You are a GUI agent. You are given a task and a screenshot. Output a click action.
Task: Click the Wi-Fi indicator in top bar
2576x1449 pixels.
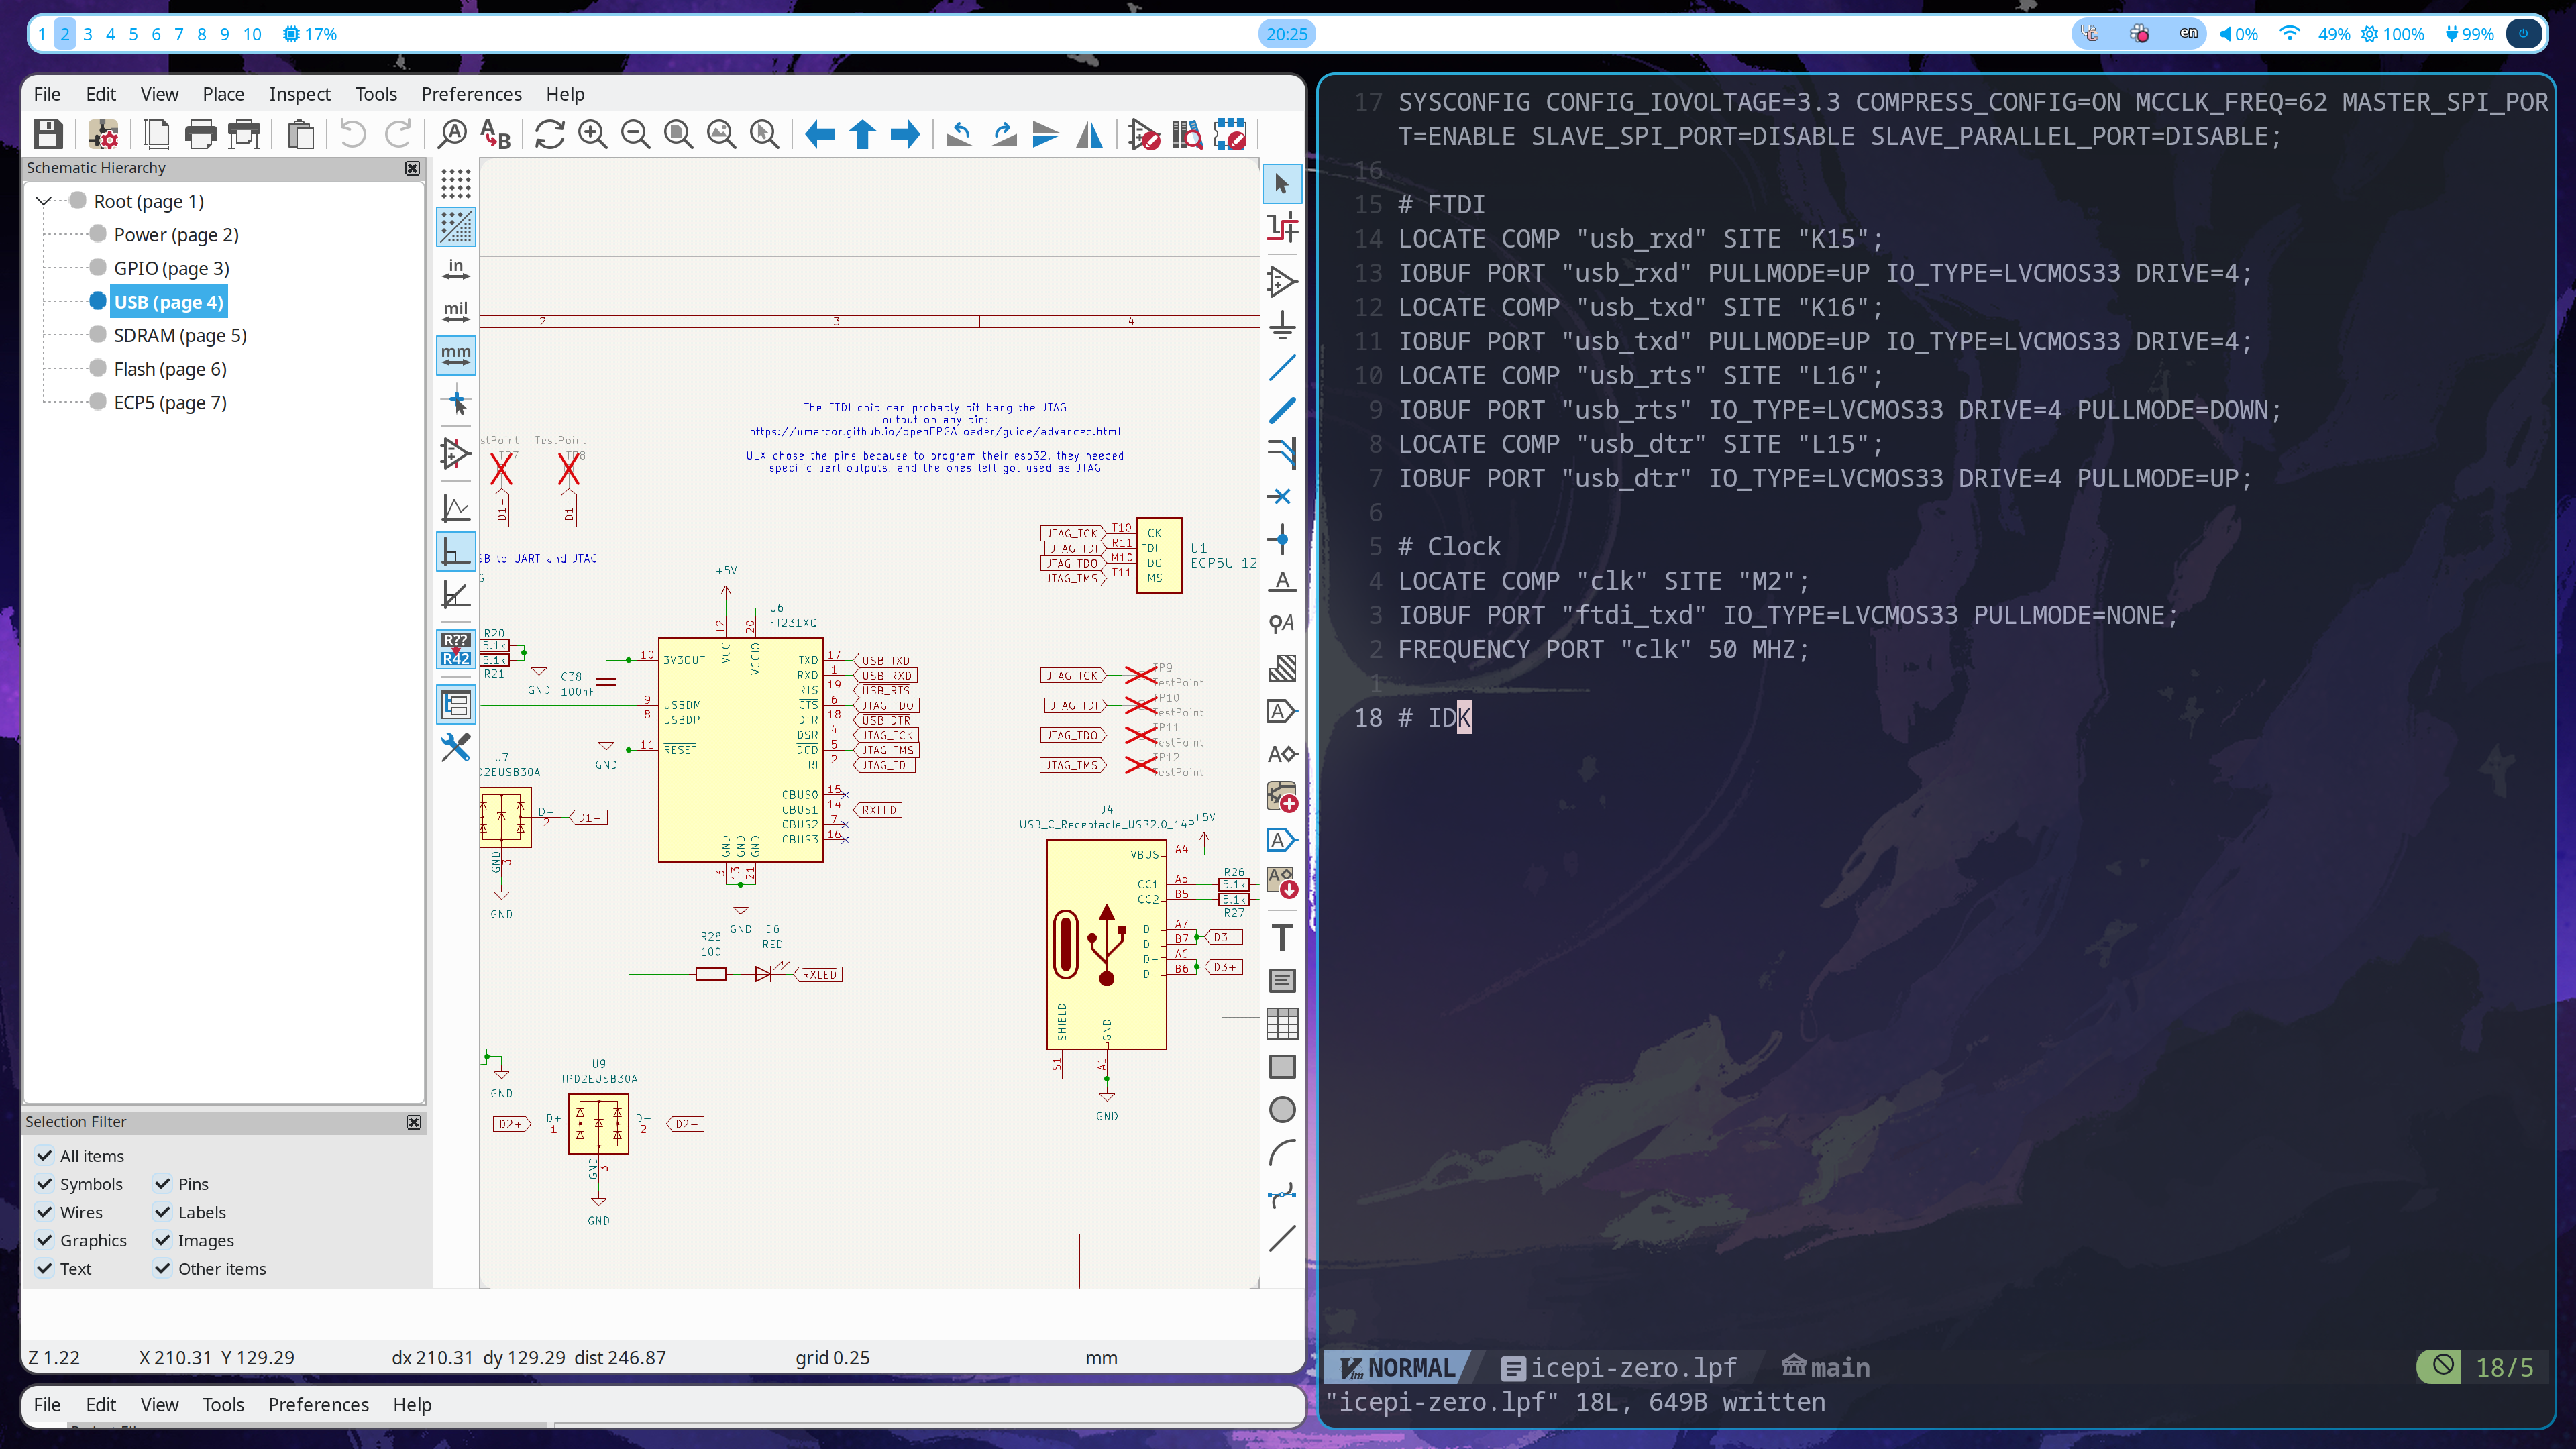[x=2289, y=33]
